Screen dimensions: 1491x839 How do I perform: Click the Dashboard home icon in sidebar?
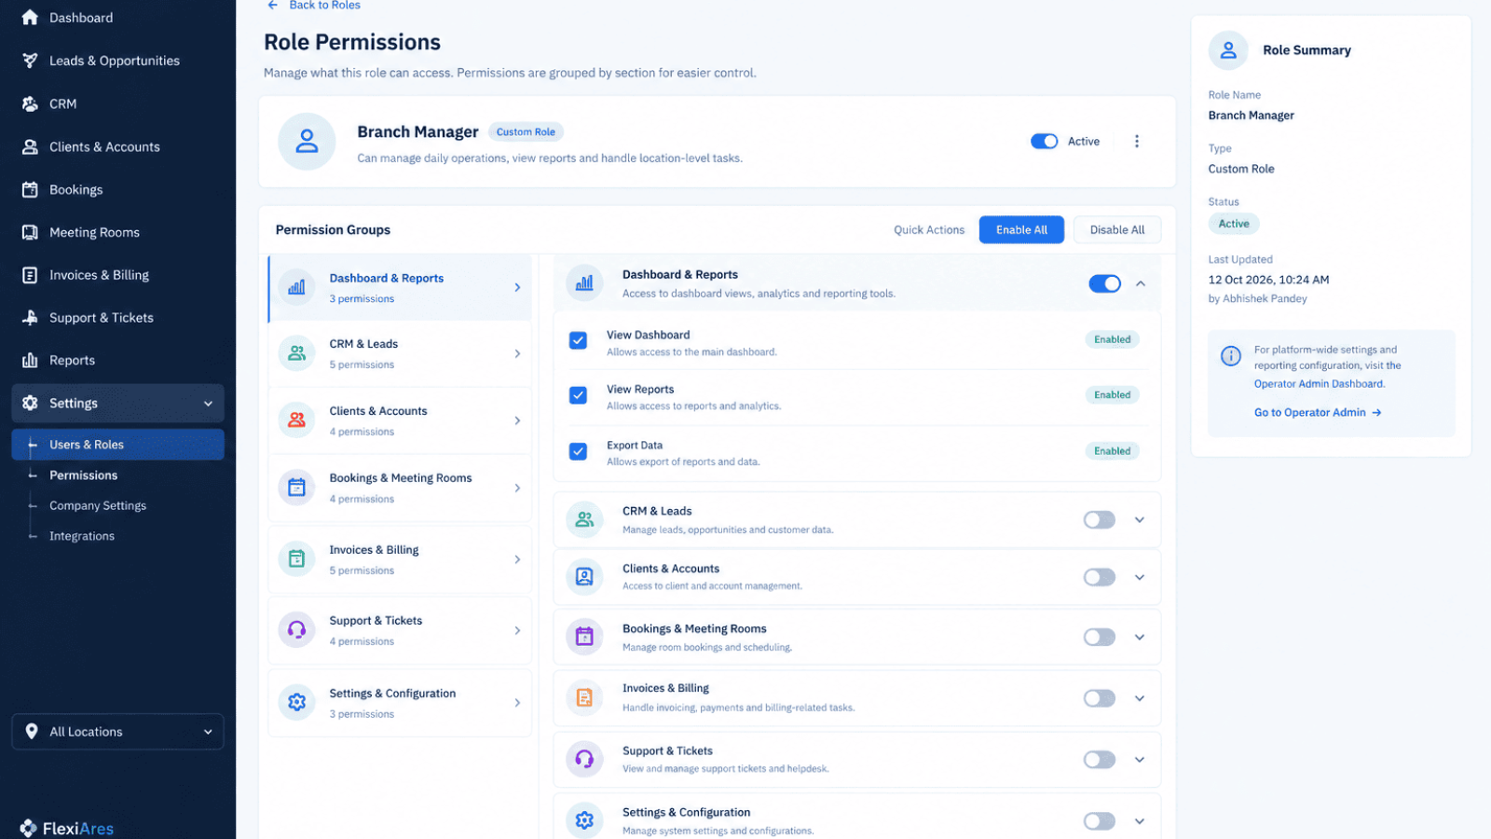(x=30, y=18)
